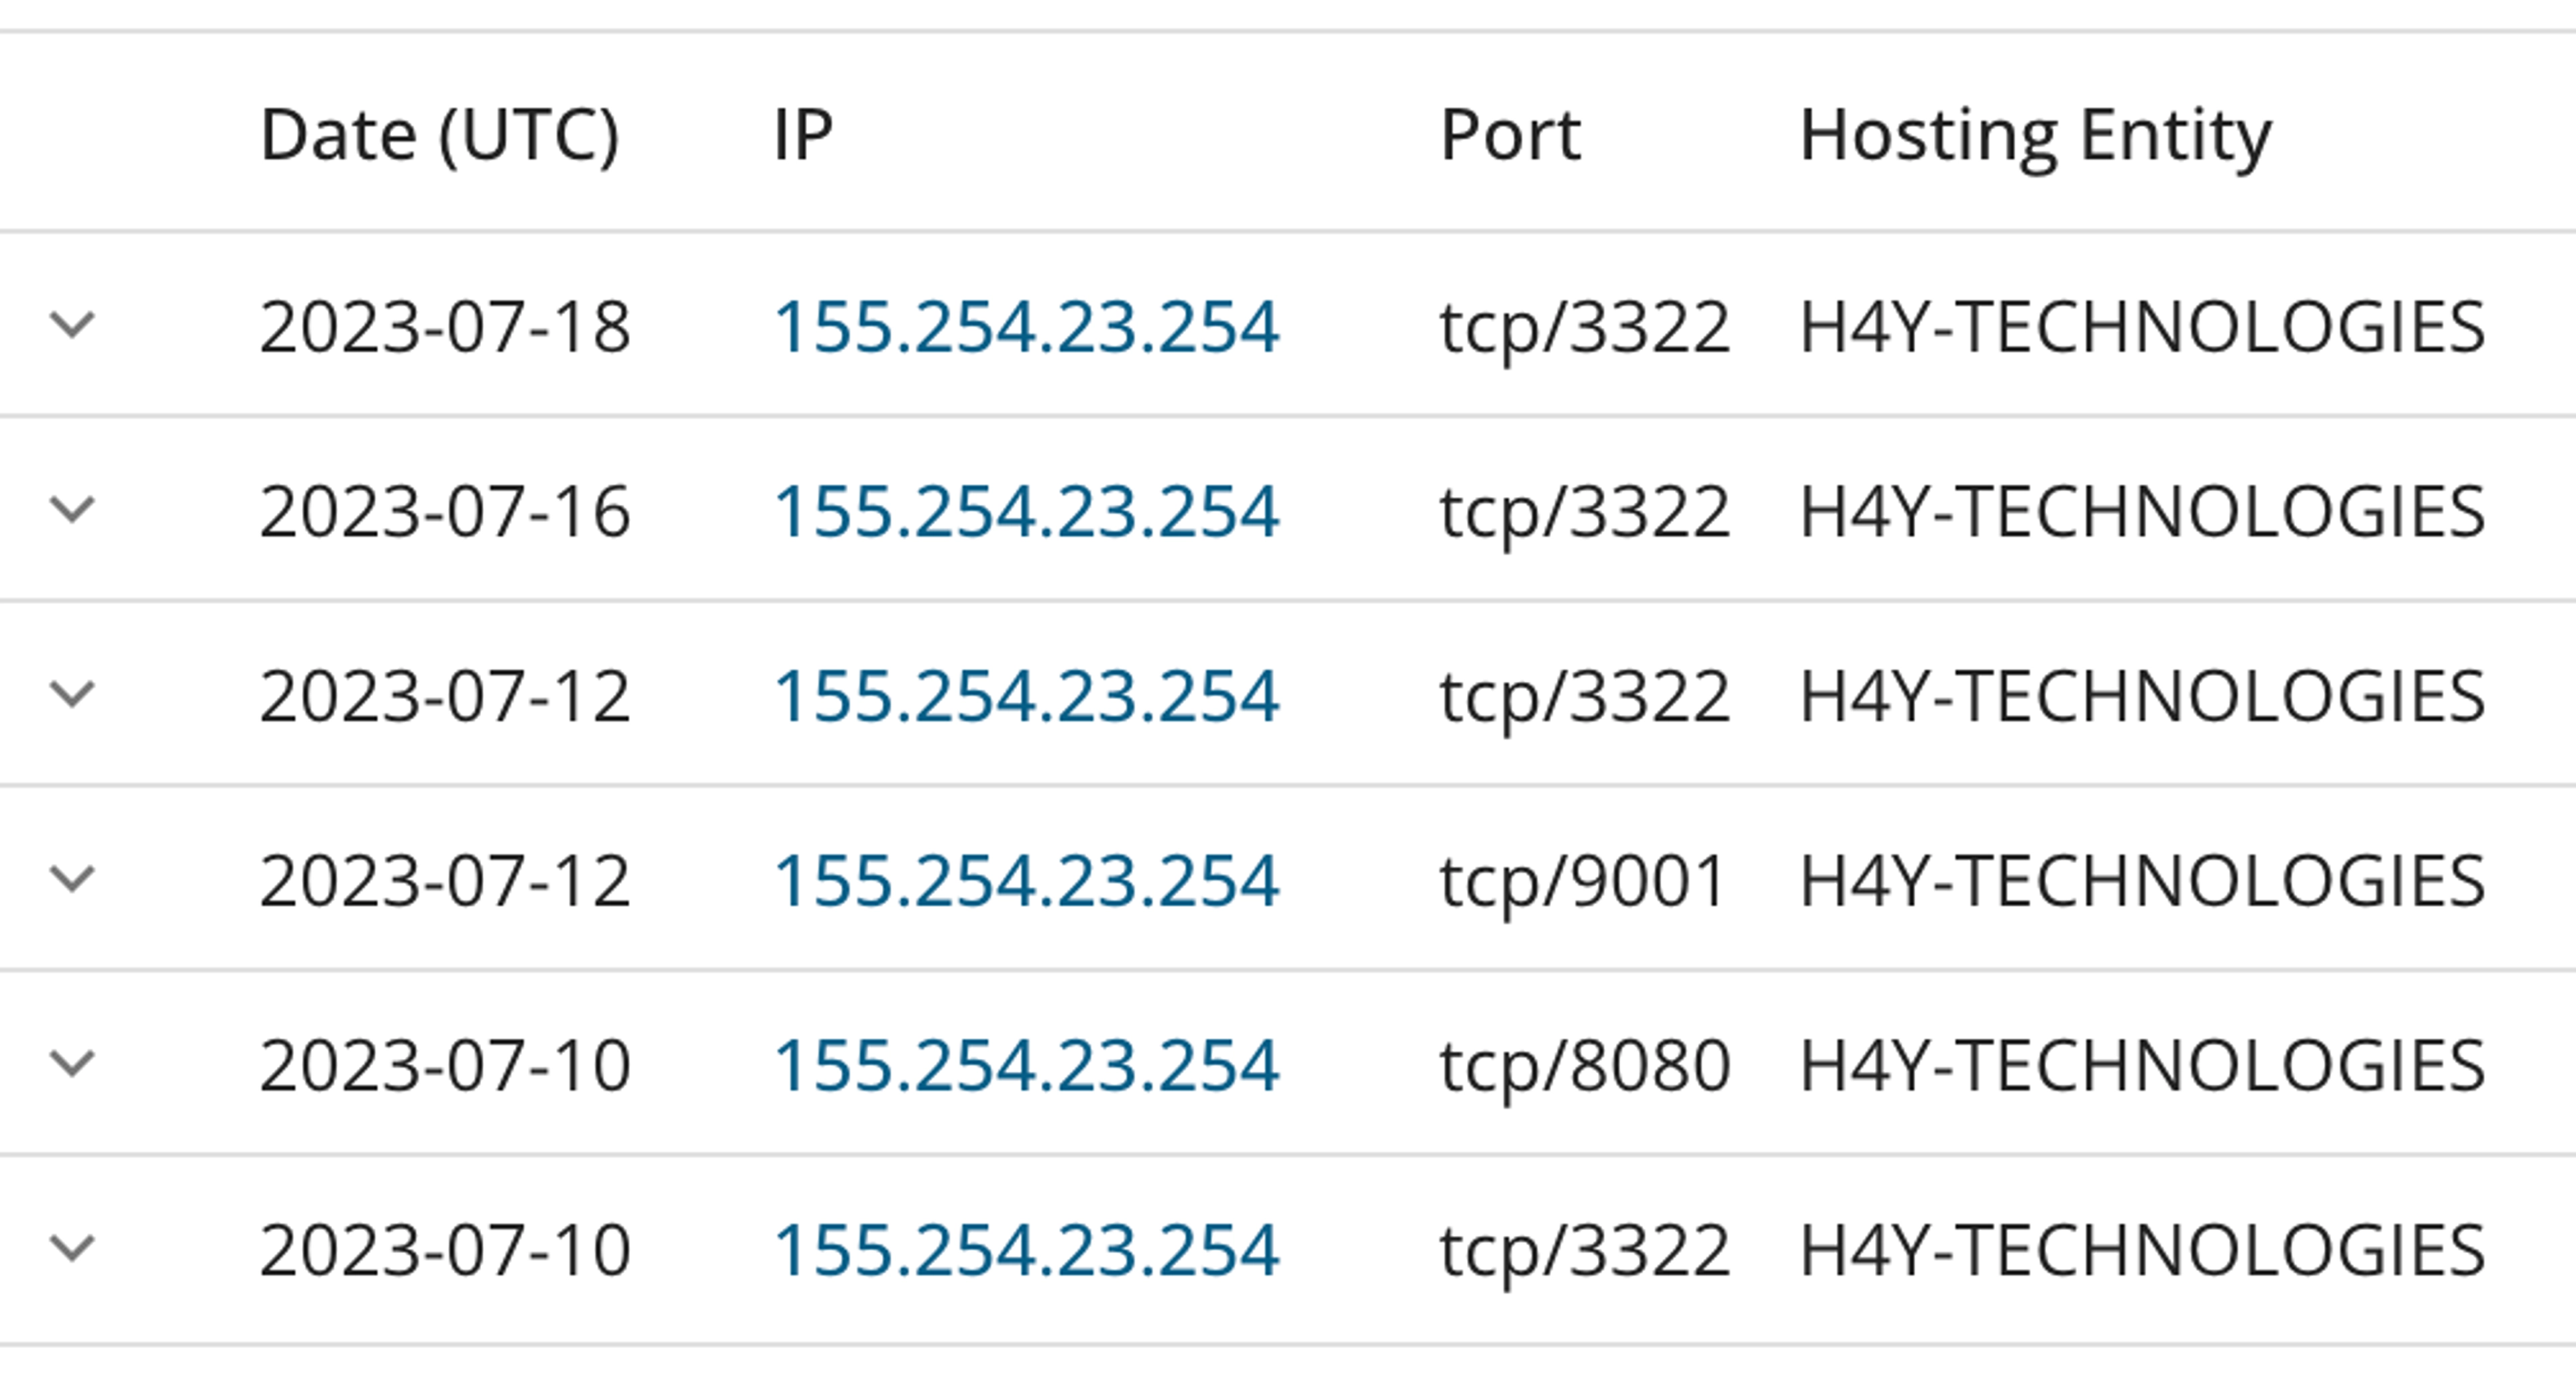The image size is (2576, 1385).
Task: Expand the 2023-07-12 tcp/3322 row
Action: tap(72, 694)
